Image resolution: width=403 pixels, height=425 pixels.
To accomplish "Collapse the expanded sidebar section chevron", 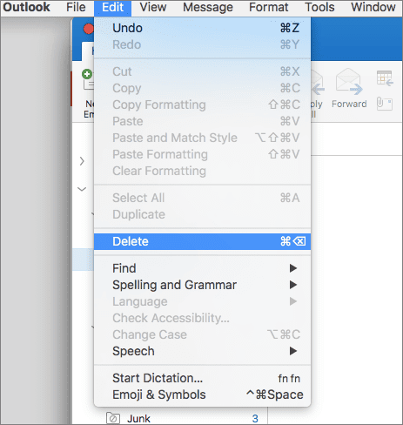I will (x=82, y=189).
